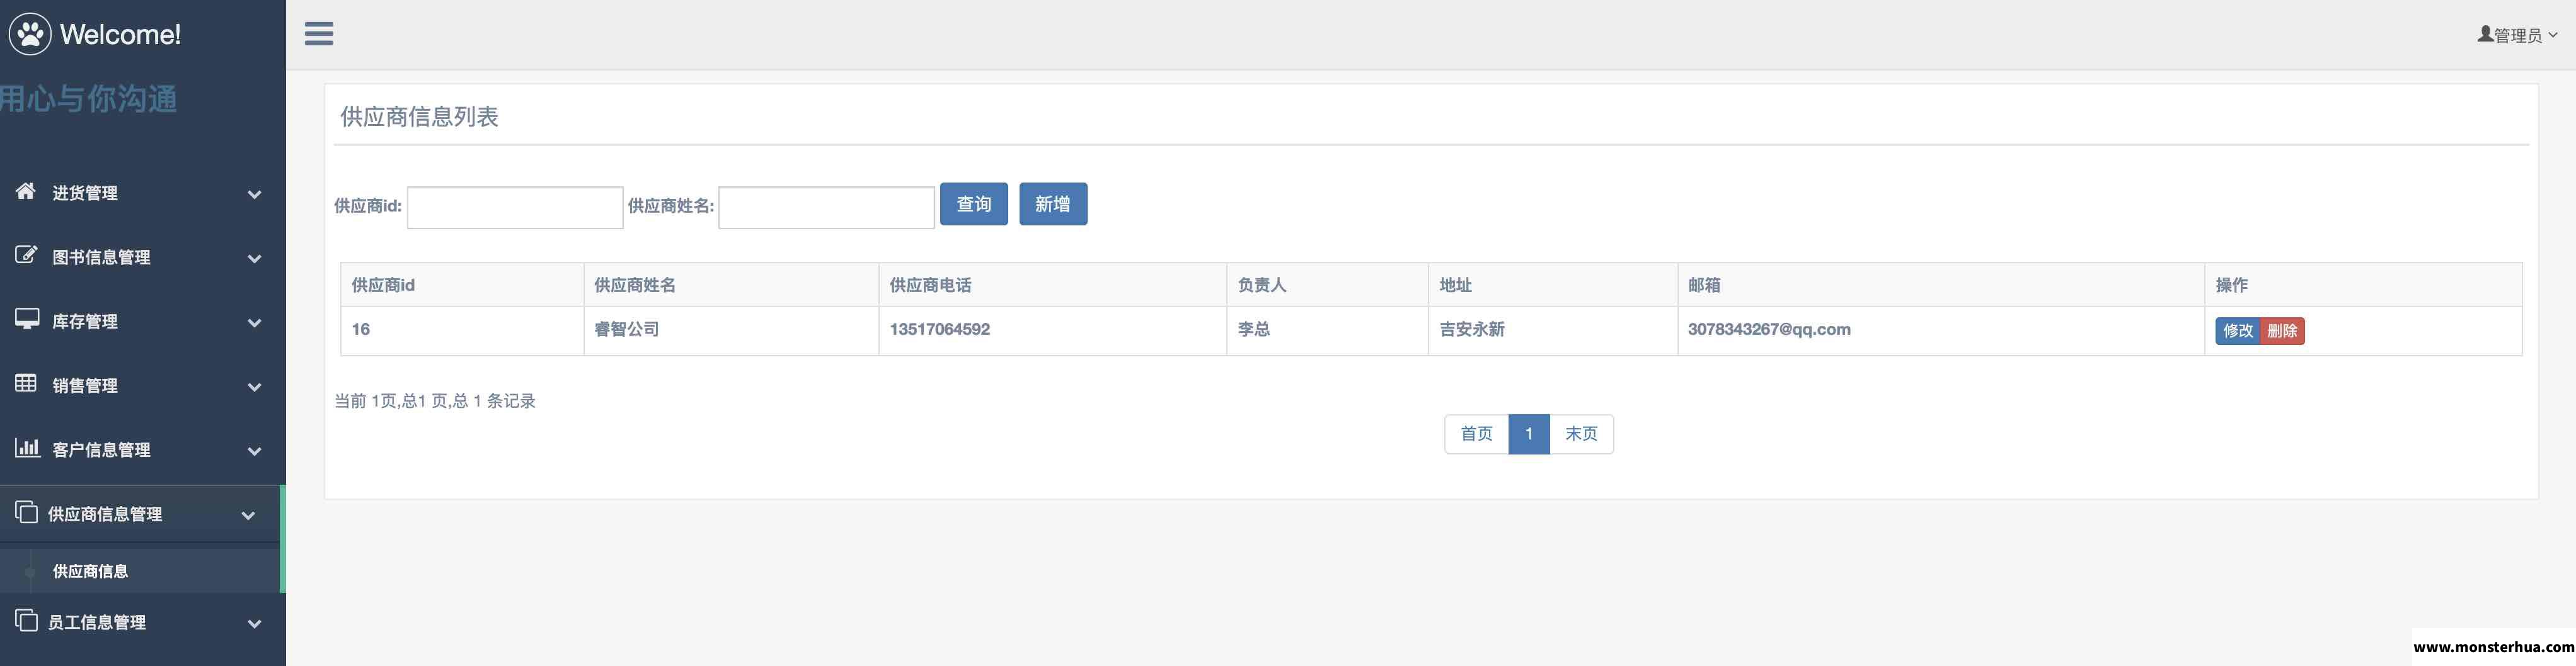This screenshot has height=666, width=2576.
Task: Toggle the hamburger sidebar menu icon
Action: coord(319,34)
